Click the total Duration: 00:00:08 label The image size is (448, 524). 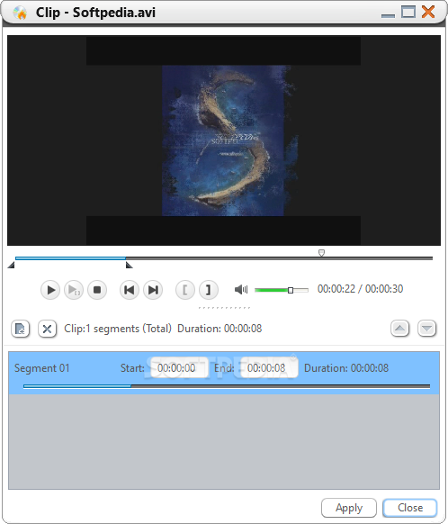(220, 329)
